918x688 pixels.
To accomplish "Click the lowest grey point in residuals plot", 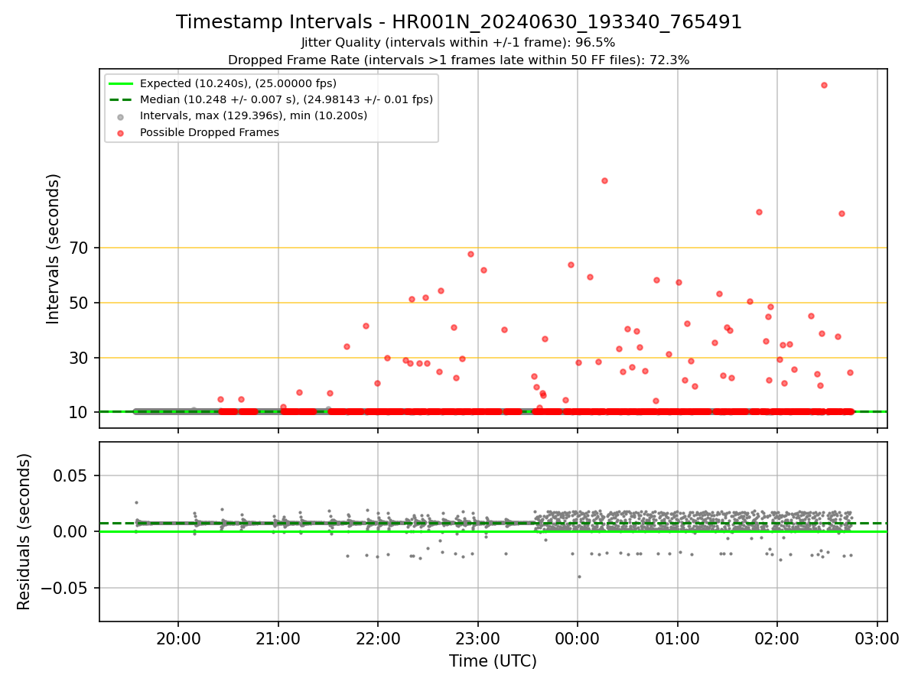I will (579, 576).
